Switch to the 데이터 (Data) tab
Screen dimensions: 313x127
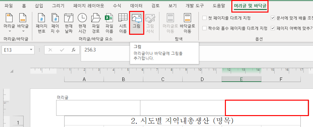136,6
